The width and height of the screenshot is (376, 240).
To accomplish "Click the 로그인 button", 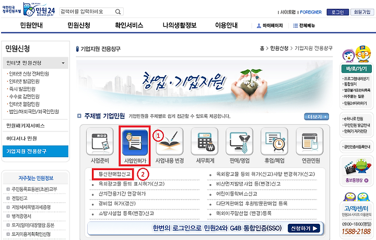I will [337, 12].
